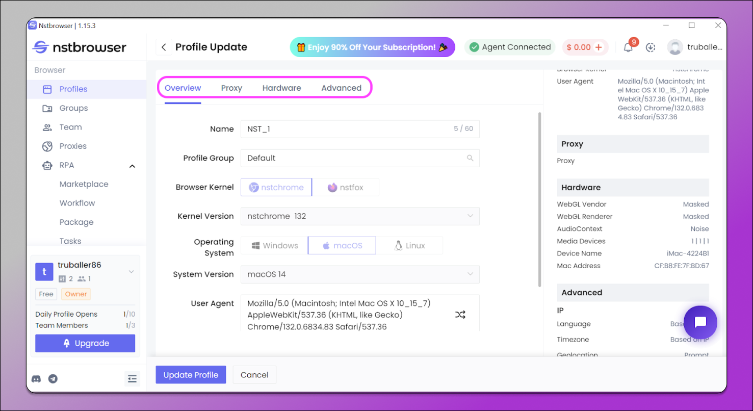
Task: Open the Discord link icon
Action: (x=37, y=379)
